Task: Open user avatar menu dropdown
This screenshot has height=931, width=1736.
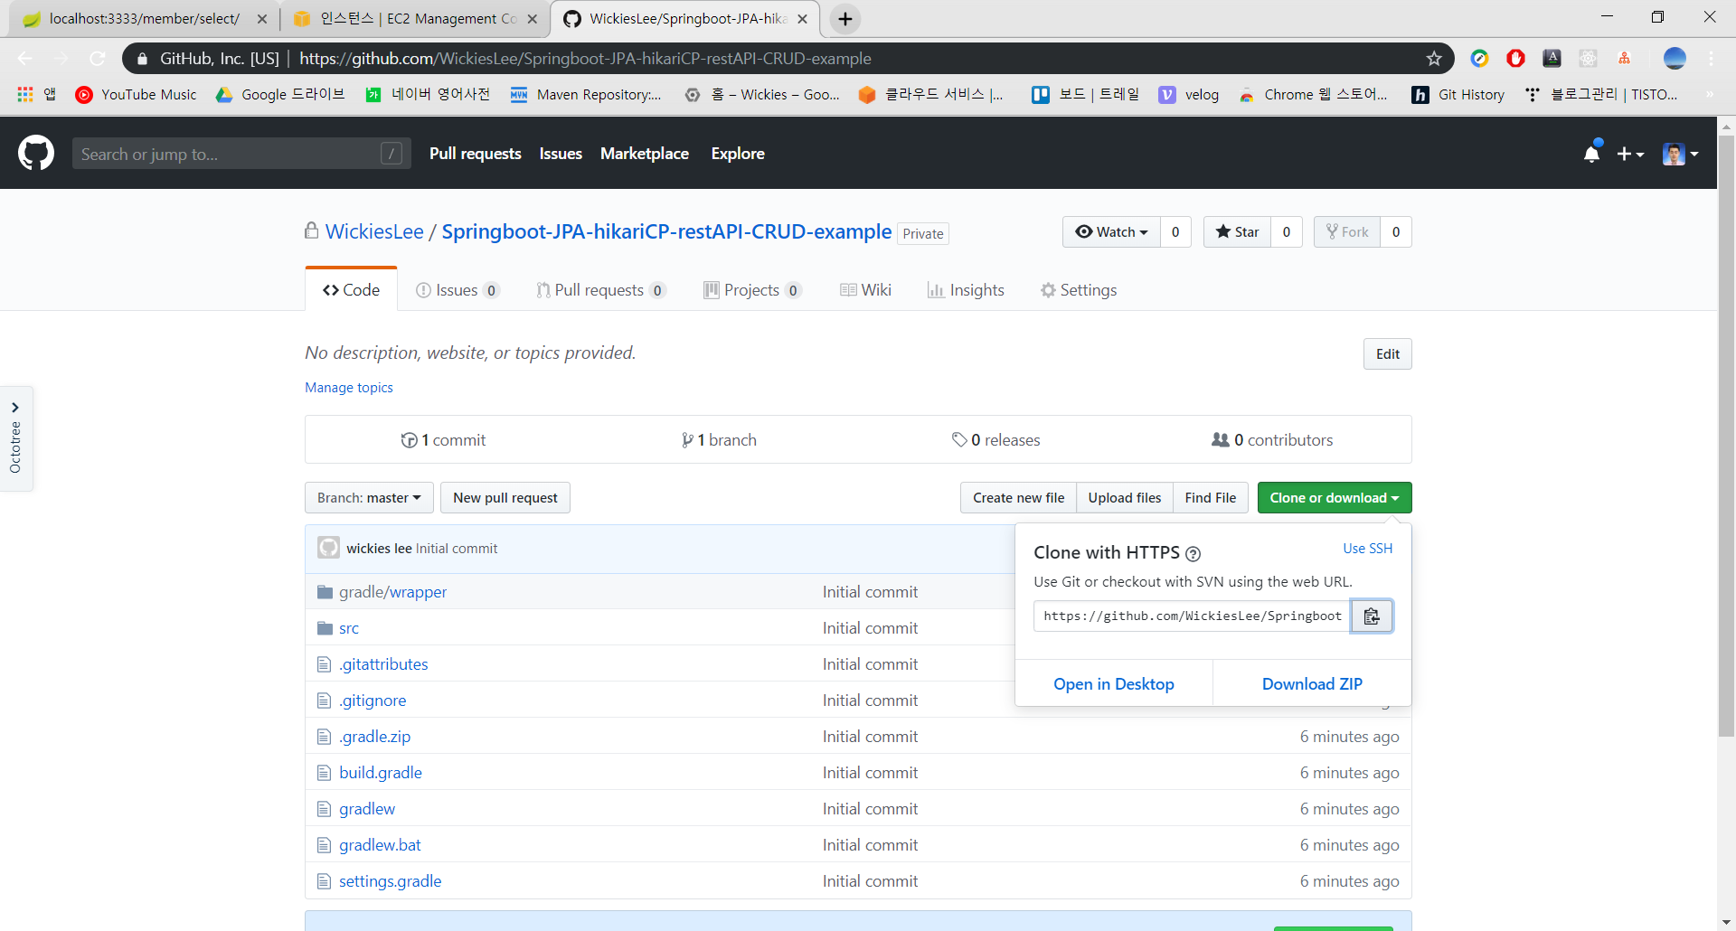Action: pyautogui.click(x=1680, y=154)
